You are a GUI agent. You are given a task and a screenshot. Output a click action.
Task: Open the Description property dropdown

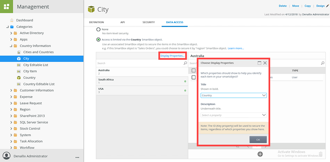click(233, 115)
